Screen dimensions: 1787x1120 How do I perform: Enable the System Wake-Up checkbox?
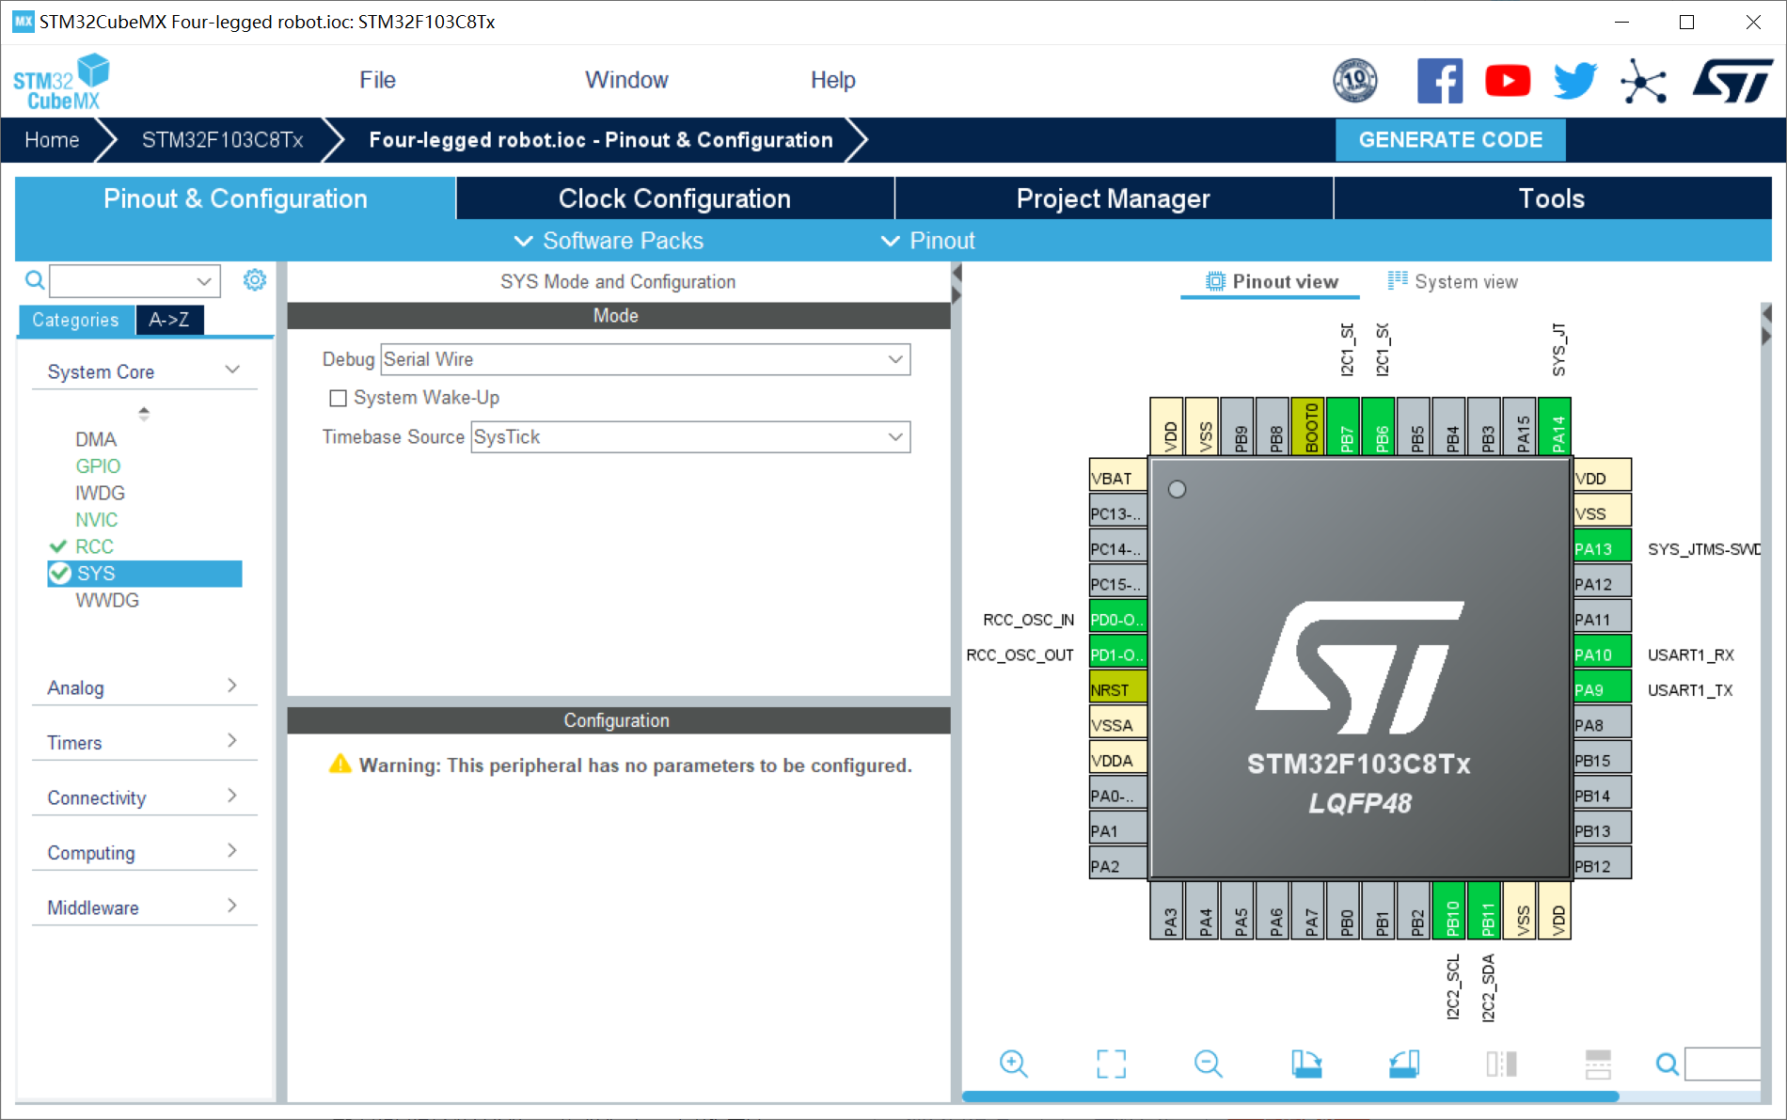(339, 398)
